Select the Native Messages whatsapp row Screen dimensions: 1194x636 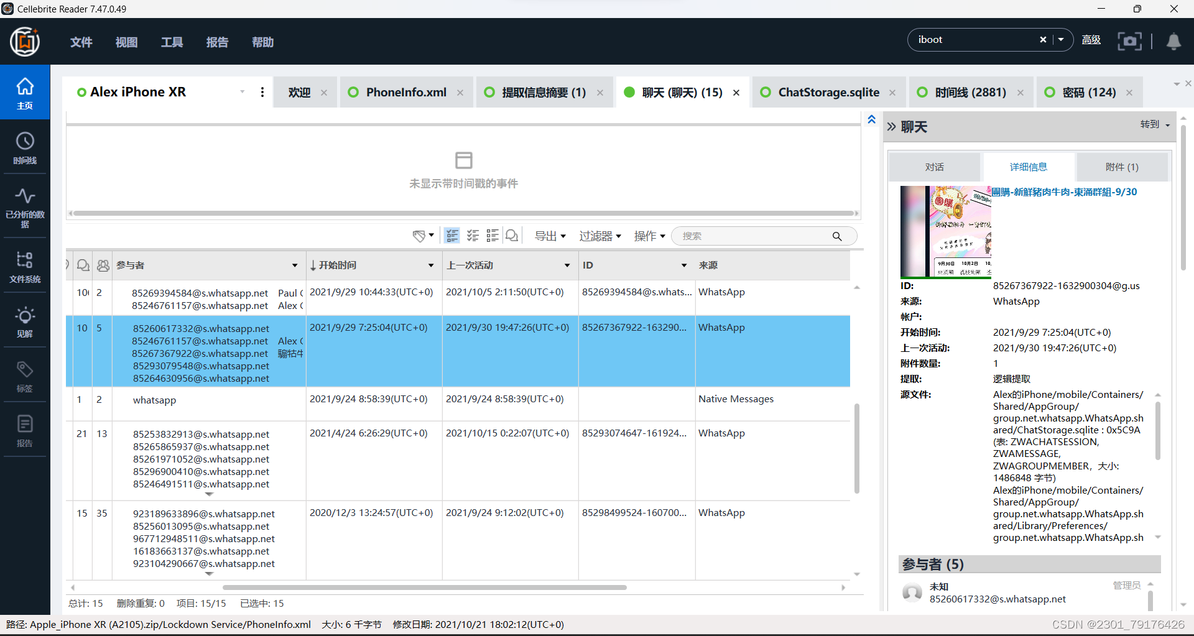(458, 404)
